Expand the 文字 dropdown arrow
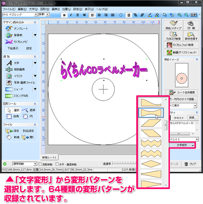The image size is (203, 204). [x=35, y=63]
